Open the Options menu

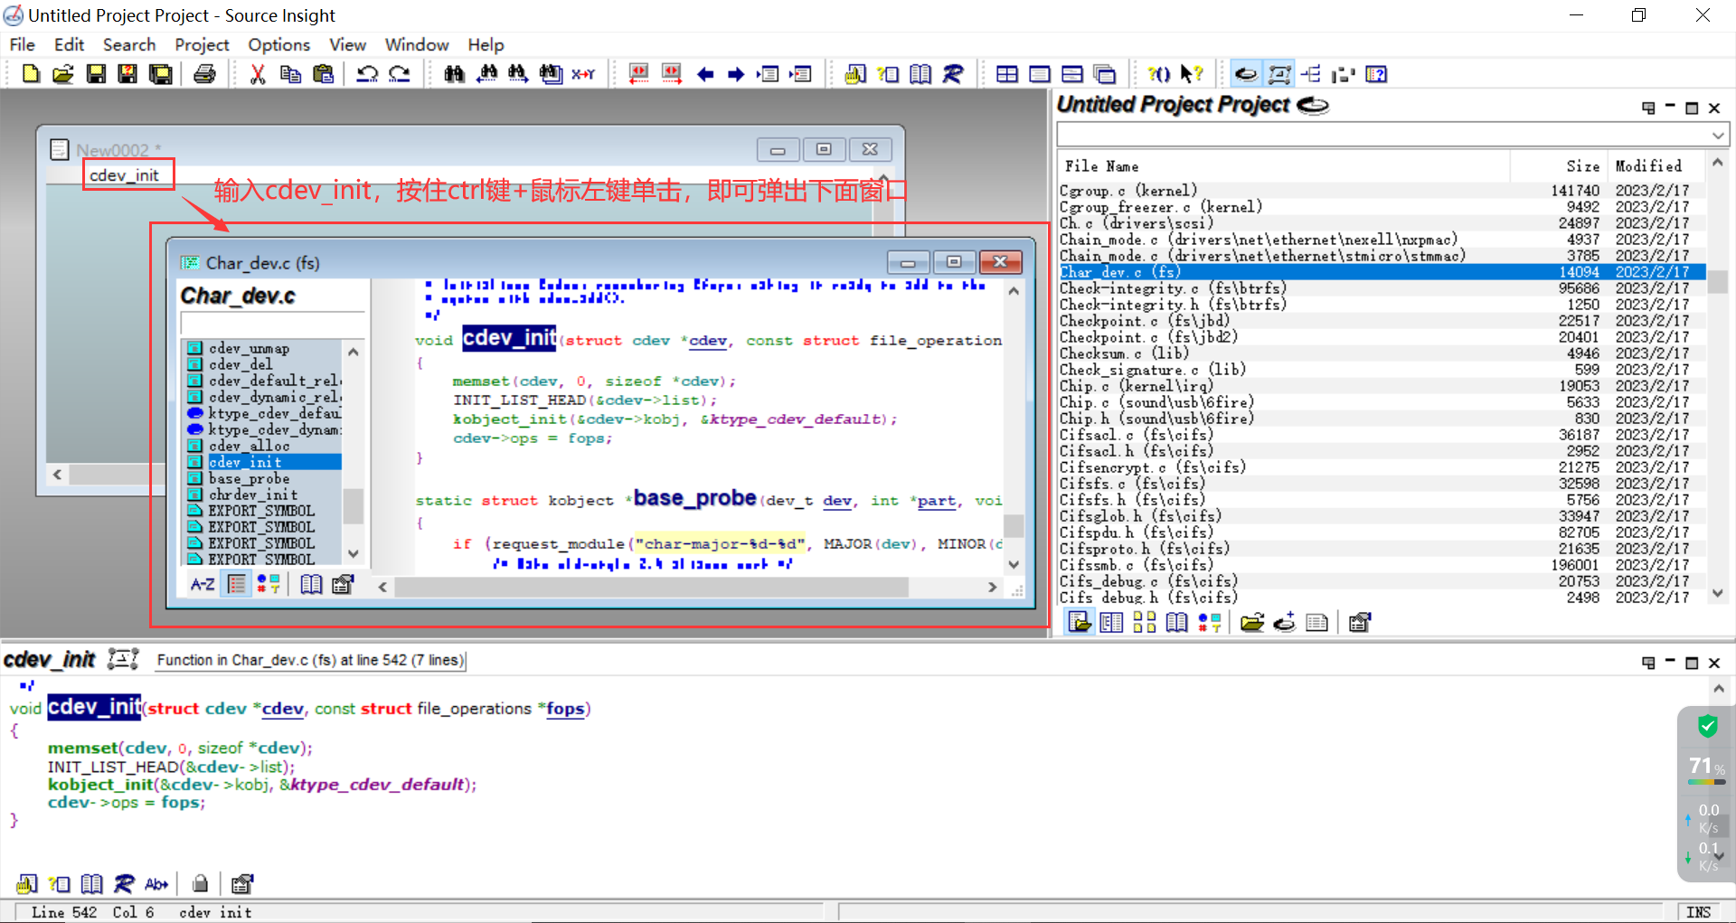click(278, 44)
